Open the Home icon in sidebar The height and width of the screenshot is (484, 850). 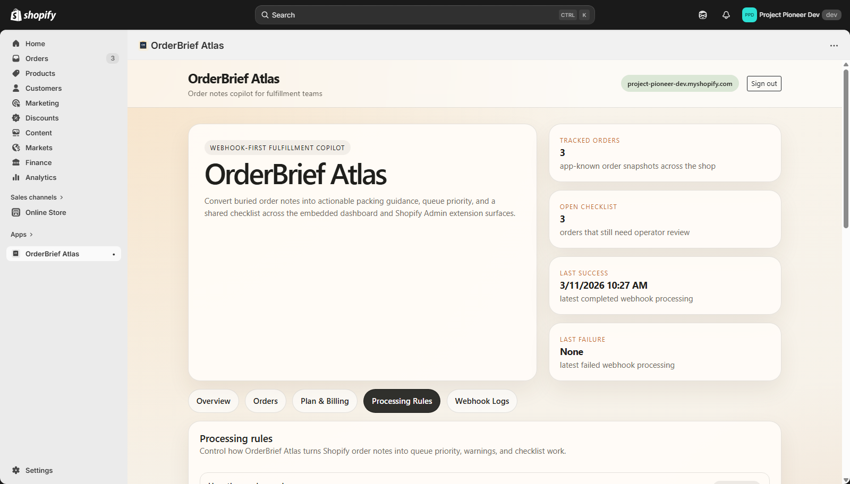pos(16,44)
